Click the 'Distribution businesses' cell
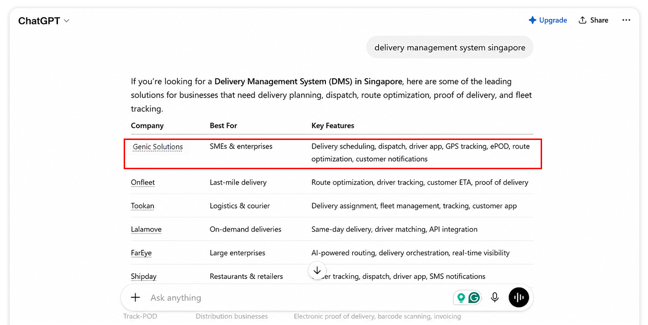This screenshot has height=325, width=648. coord(232,316)
